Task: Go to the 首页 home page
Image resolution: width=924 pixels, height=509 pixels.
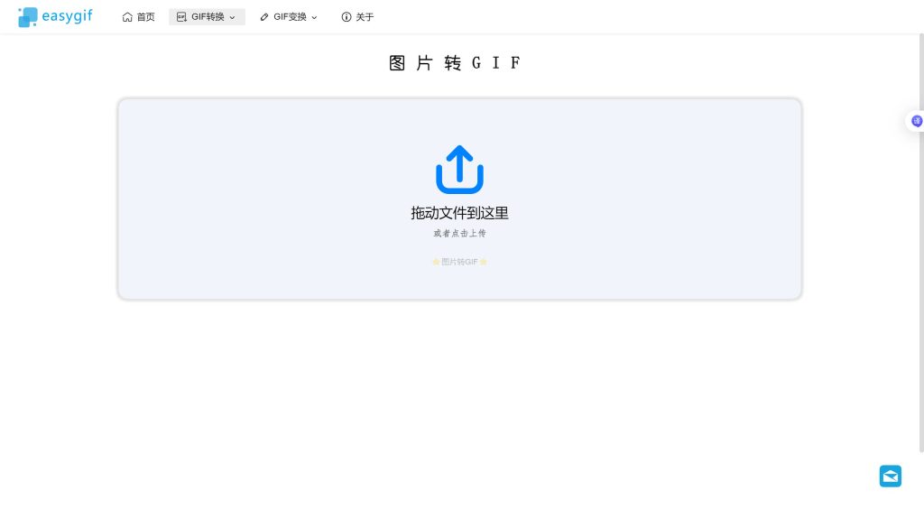Action: [x=145, y=17]
